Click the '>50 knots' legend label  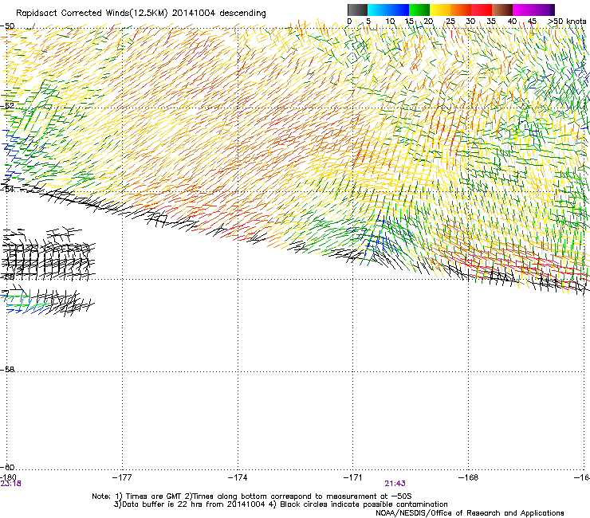tap(567, 22)
